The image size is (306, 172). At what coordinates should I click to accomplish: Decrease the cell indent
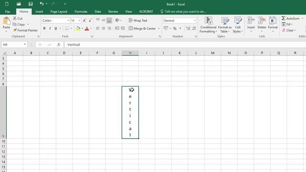point(117,29)
